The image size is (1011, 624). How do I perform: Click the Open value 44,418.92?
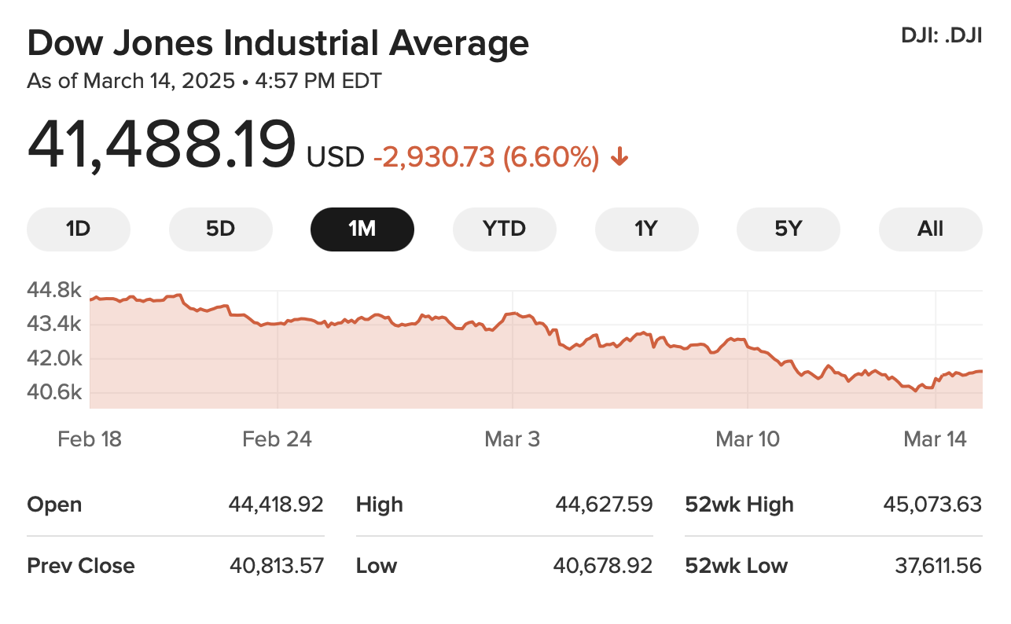click(x=276, y=504)
